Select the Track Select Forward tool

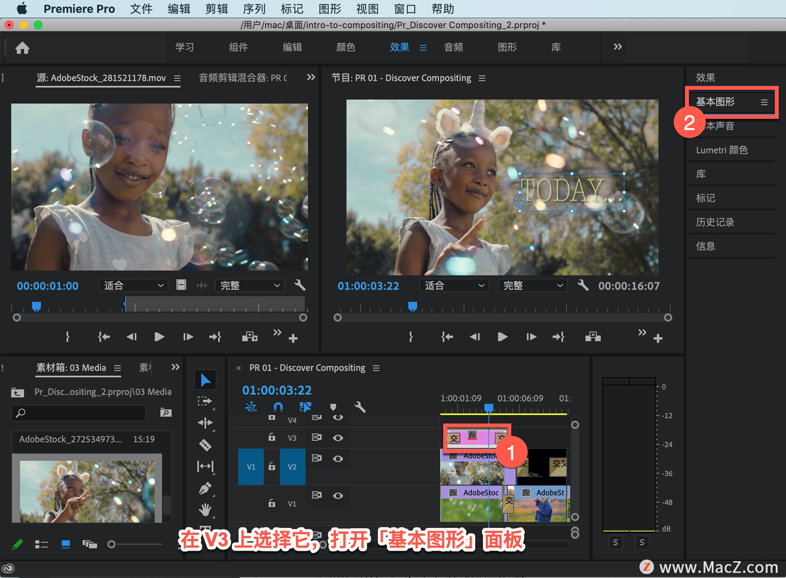pyautogui.click(x=205, y=401)
